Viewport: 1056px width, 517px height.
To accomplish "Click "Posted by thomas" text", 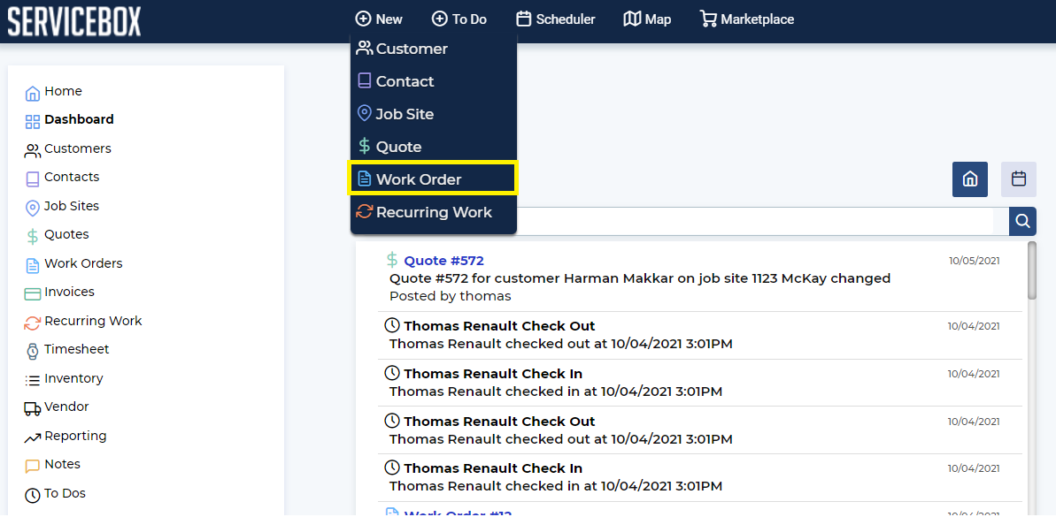I will (x=451, y=296).
